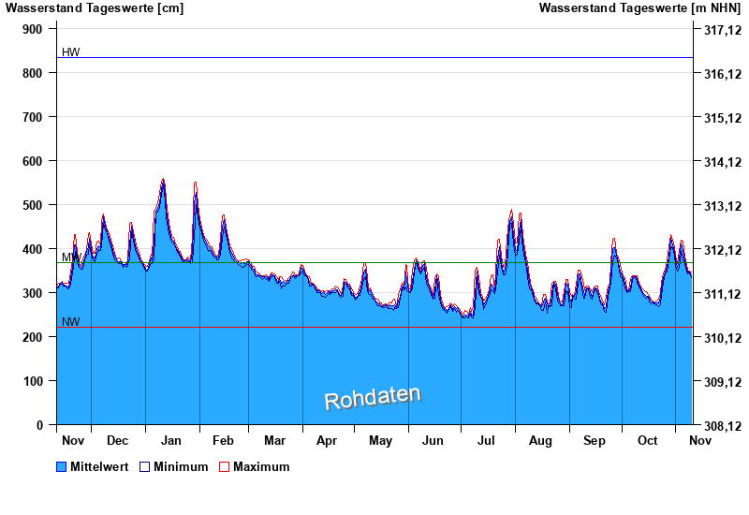Click the Dec month label on the x-axis
749x515 pixels.
118,440
